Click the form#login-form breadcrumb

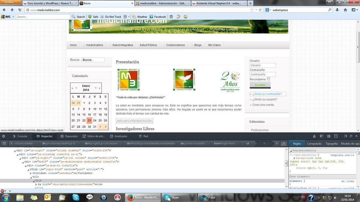(224, 143)
